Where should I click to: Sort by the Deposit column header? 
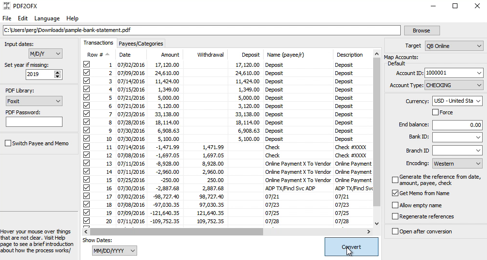tap(246, 55)
